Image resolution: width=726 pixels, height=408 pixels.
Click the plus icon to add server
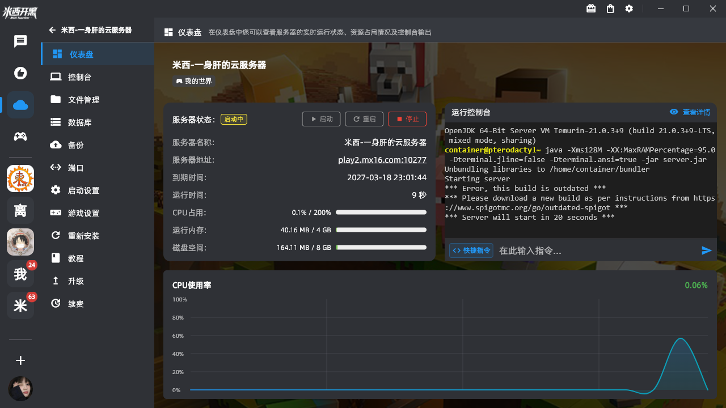[20, 360]
